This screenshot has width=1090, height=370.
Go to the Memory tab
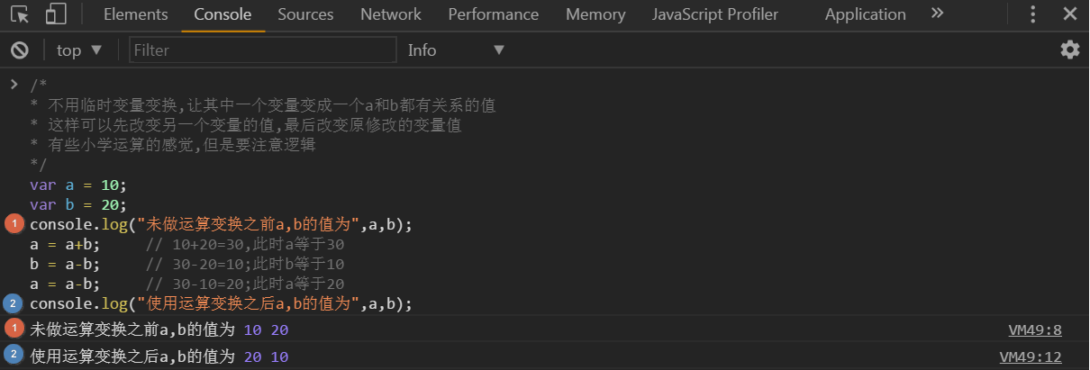click(595, 14)
